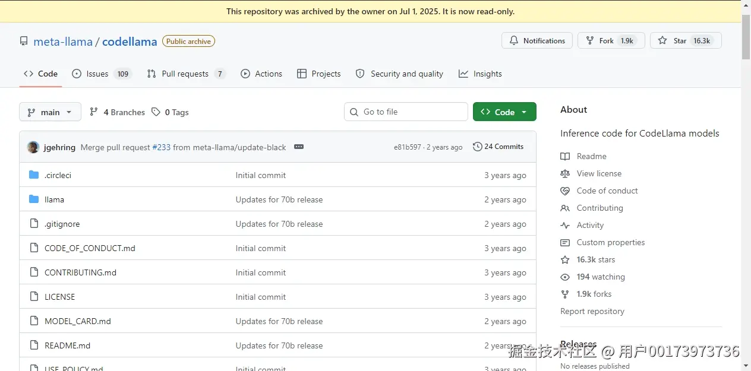Open the Security and quality tab
Image resolution: width=751 pixels, height=371 pixels.
click(x=399, y=74)
